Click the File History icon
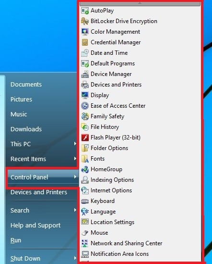This screenshot has height=264, width=212. (x=85, y=127)
